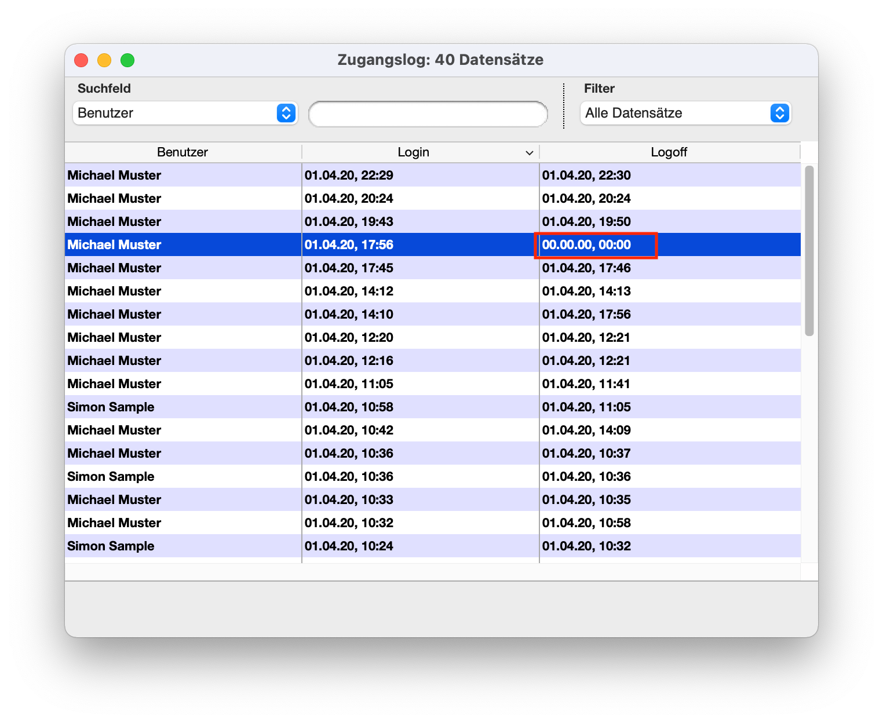Select Simon Sample row with logoff 10:36
Image resolution: width=883 pixels, height=723 pixels.
point(433,476)
